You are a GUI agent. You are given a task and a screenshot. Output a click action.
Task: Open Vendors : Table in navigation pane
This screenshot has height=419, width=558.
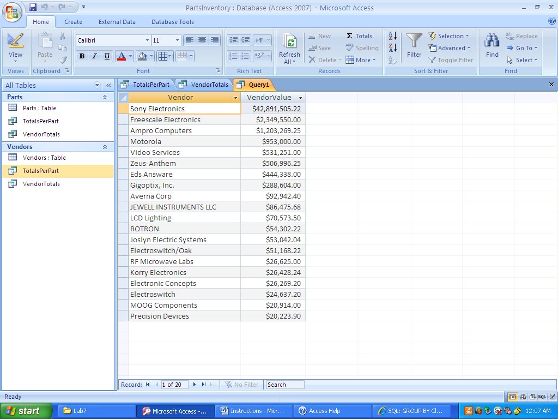(44, 158)
